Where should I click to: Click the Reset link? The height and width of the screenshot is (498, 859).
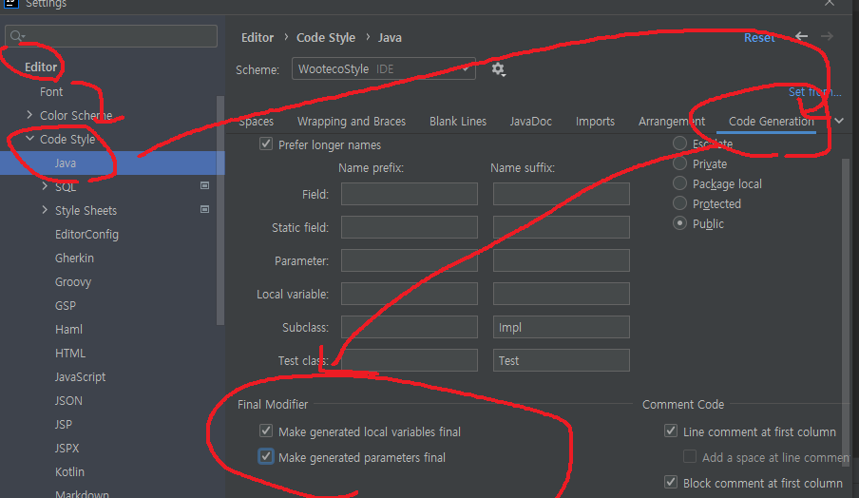point(759,38)
